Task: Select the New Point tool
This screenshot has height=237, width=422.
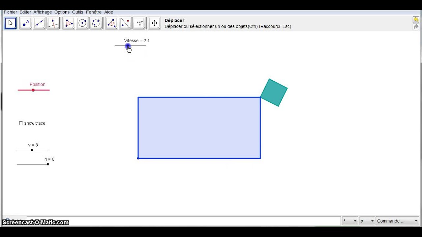Action: coord(26,23)
